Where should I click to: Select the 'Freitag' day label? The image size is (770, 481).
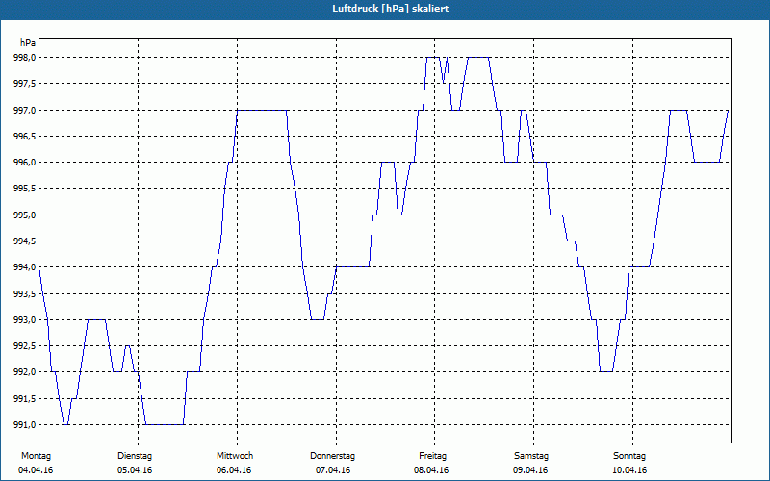pyautogui.click(x=432, y=456)
